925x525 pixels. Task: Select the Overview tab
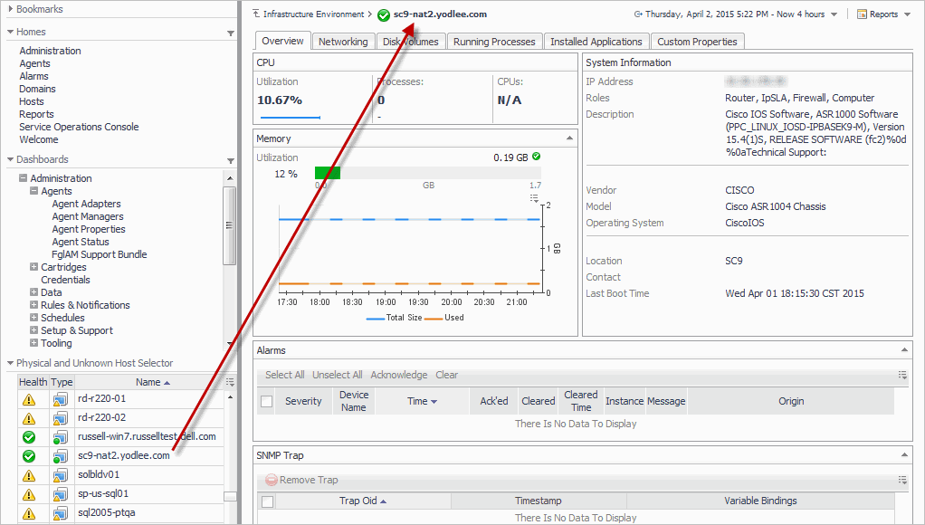[x=282, y=41]
